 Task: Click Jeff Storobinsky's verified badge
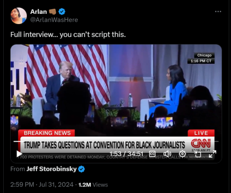[x=81, y=169]
